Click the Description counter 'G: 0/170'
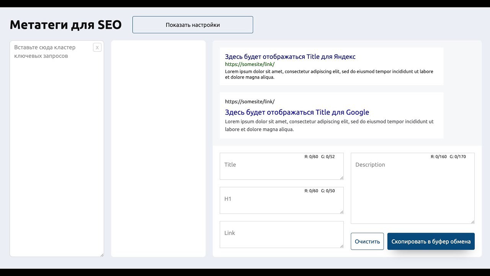 click(458, 157)
